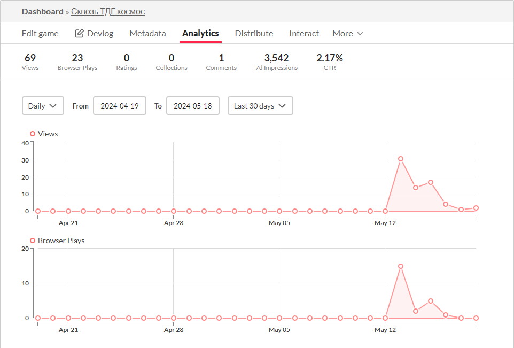Switch to the Distribute tab
This screenshot has width=514, height=348.
254,34
